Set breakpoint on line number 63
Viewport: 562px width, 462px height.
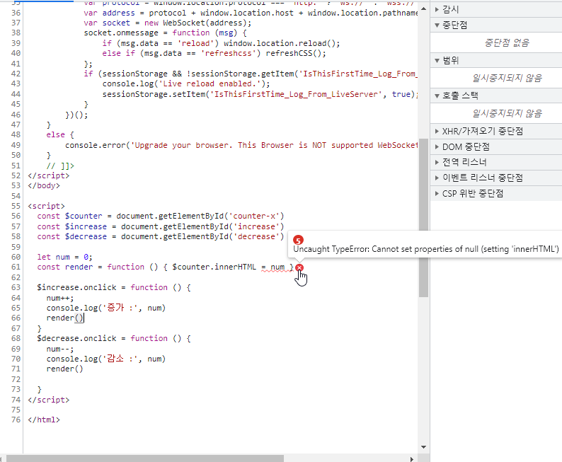(16, 287)
